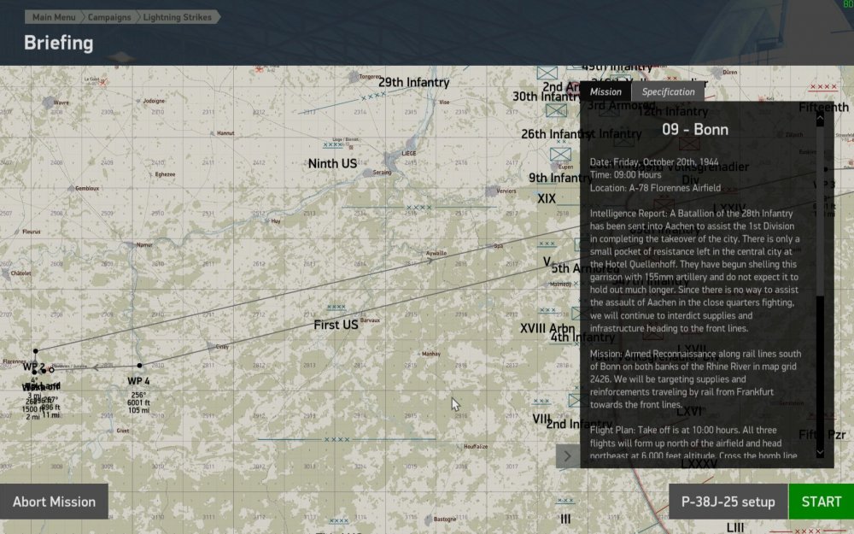The height and width of the screenshot is (534, 854).
Task: Switch to the Mission tab
Action: click(605, 91)
